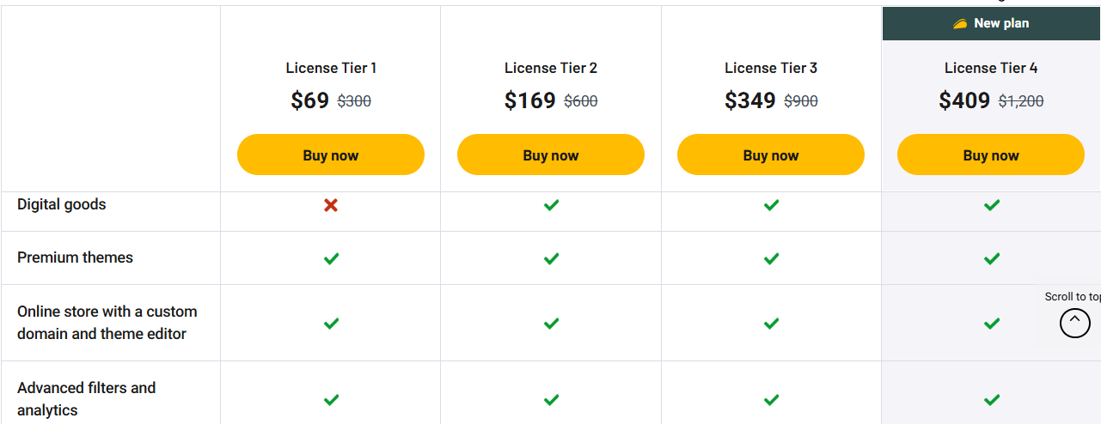The height and width of the screenshot is (424, 1101).
Task: Click the crossed-out $1,200 price
Action: (x=1021, y=101)
